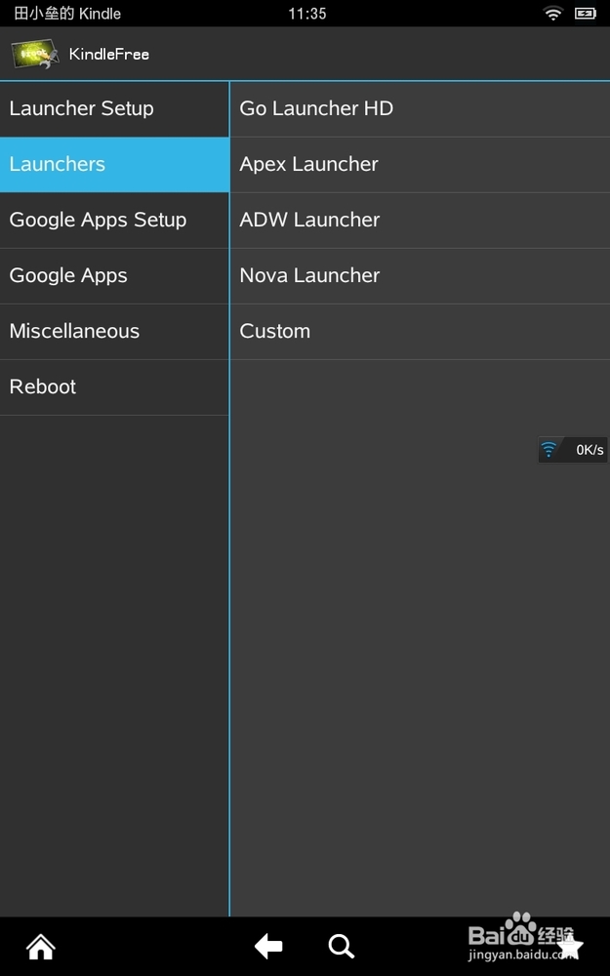
Task: Open the Miscellaneous section
Action: [114, 331]
